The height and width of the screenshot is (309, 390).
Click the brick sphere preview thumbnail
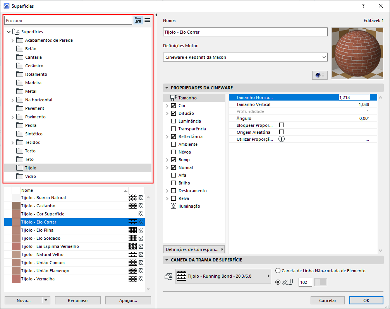[357, 53]
